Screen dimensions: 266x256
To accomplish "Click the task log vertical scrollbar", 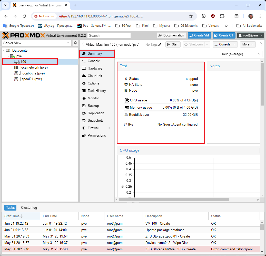I will pos(262,227).
